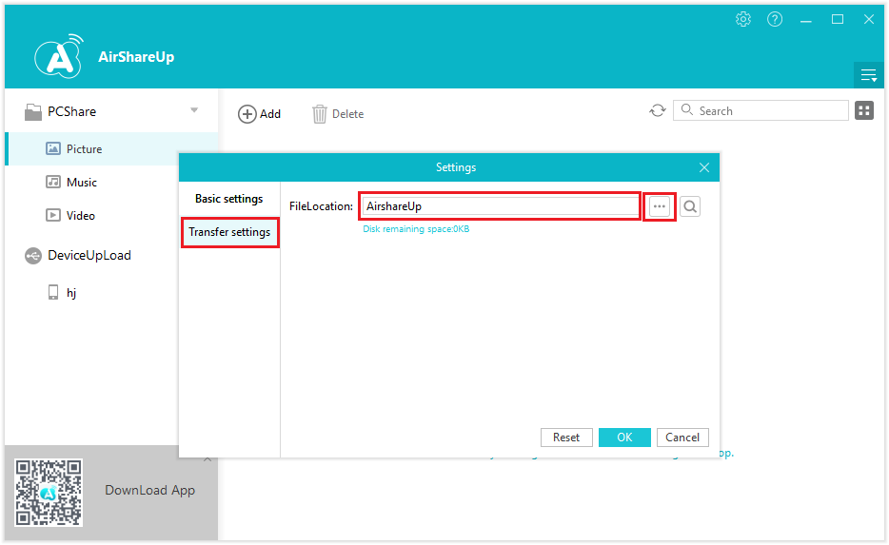Open the help question mark icon
The image size is (889, 545).
(775, 19)
